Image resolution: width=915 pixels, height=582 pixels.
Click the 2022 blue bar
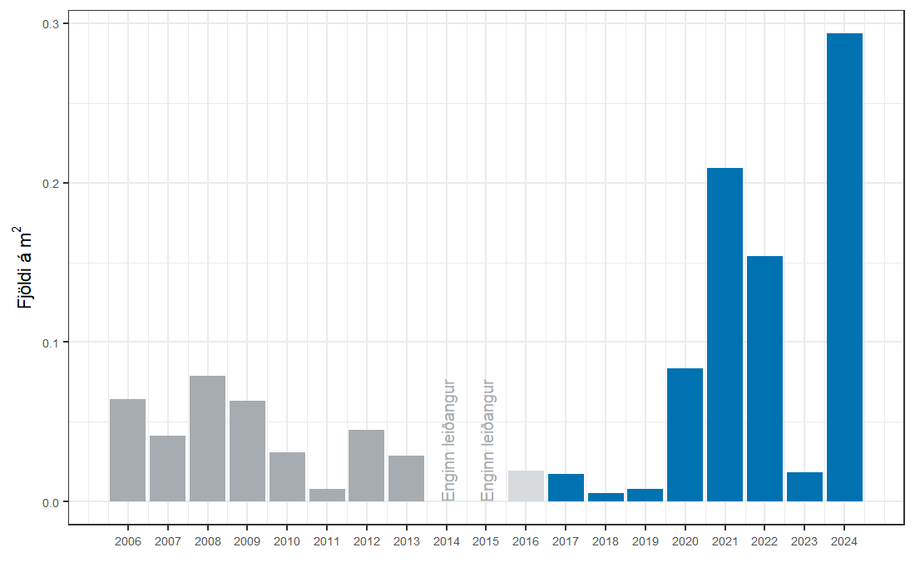coord(764,378)
